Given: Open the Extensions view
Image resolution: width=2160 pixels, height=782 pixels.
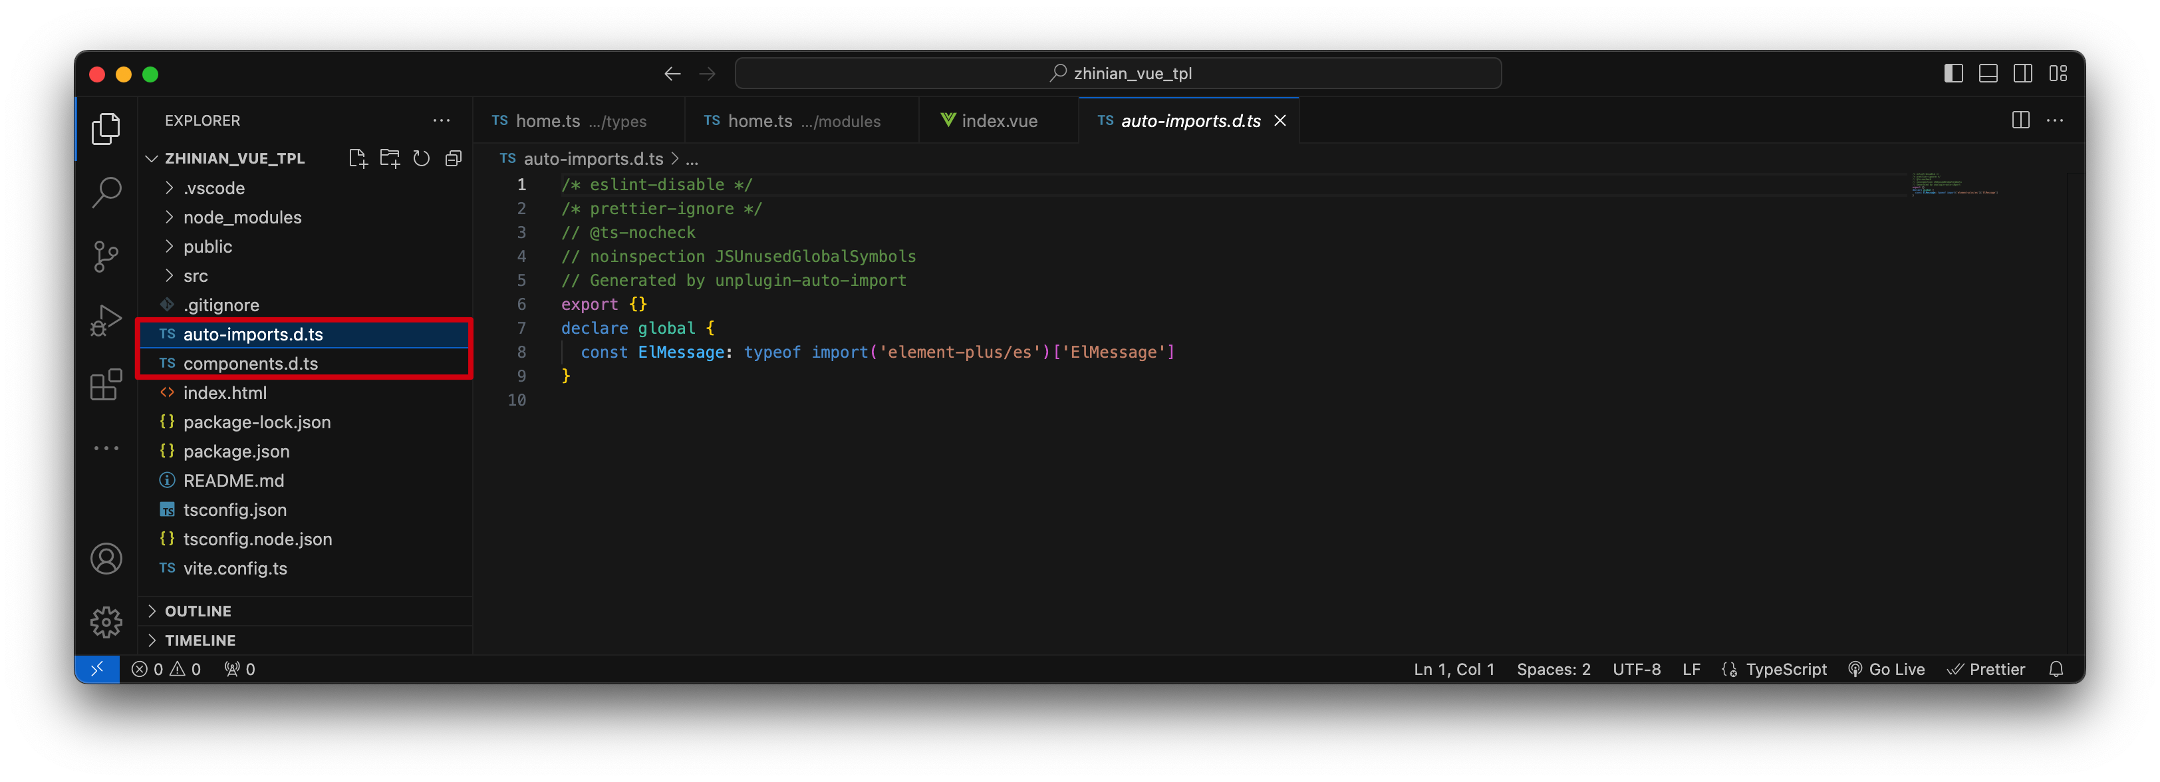Looking at the screenshot, I should point(106,385).
